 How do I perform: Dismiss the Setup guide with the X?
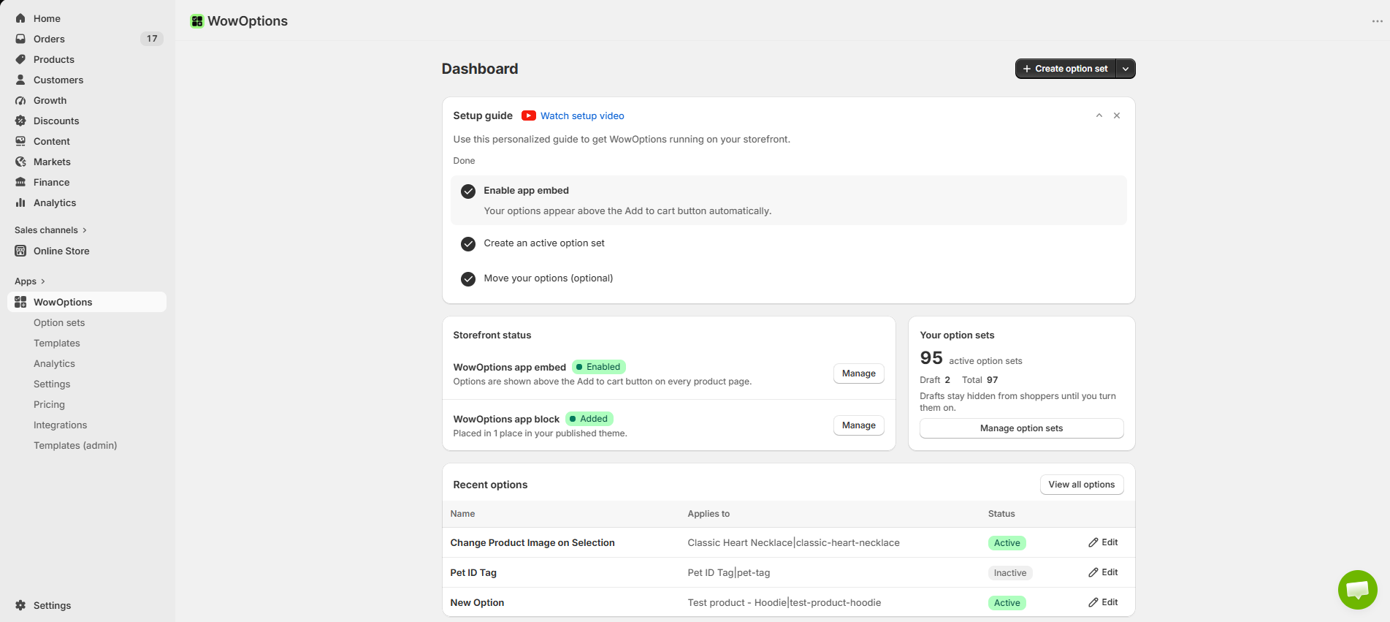(x=1117, y=115)
